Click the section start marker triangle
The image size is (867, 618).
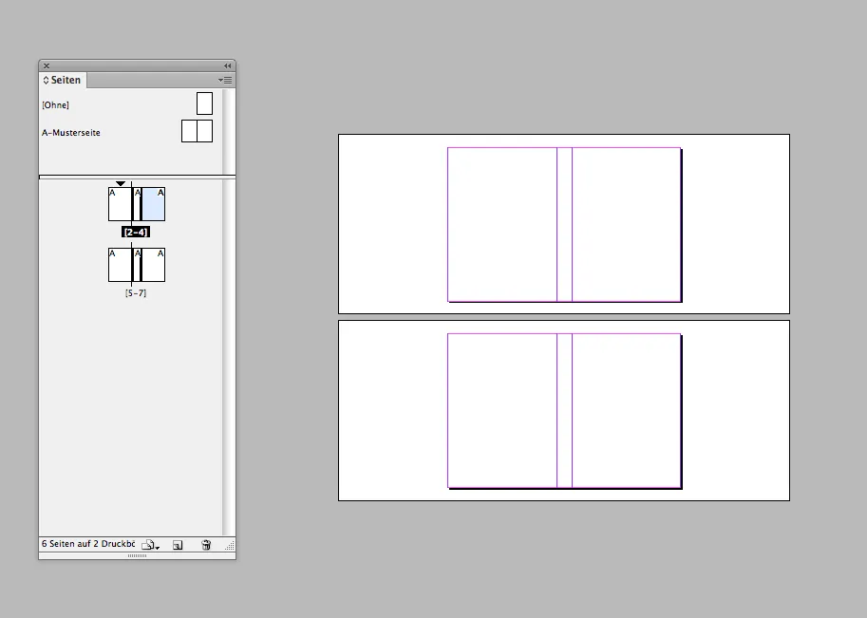[121, 183]
